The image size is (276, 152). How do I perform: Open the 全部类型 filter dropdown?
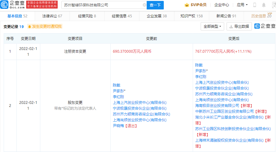(x=212, y=27)
